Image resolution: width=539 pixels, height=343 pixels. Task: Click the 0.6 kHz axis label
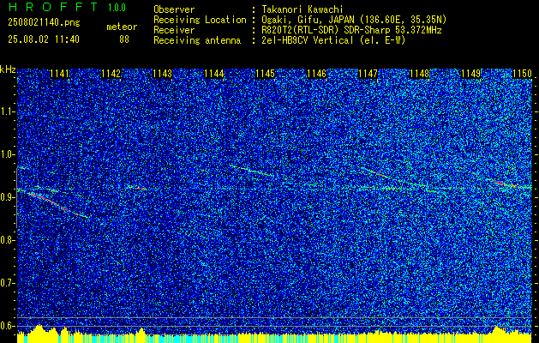(x=6, y=326)
